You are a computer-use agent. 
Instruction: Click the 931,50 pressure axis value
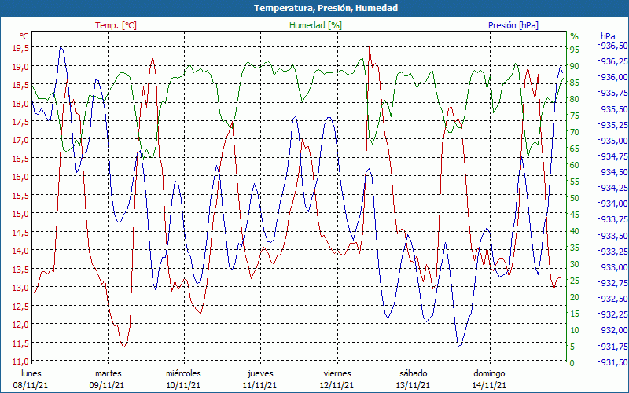(x=613, y=362)
